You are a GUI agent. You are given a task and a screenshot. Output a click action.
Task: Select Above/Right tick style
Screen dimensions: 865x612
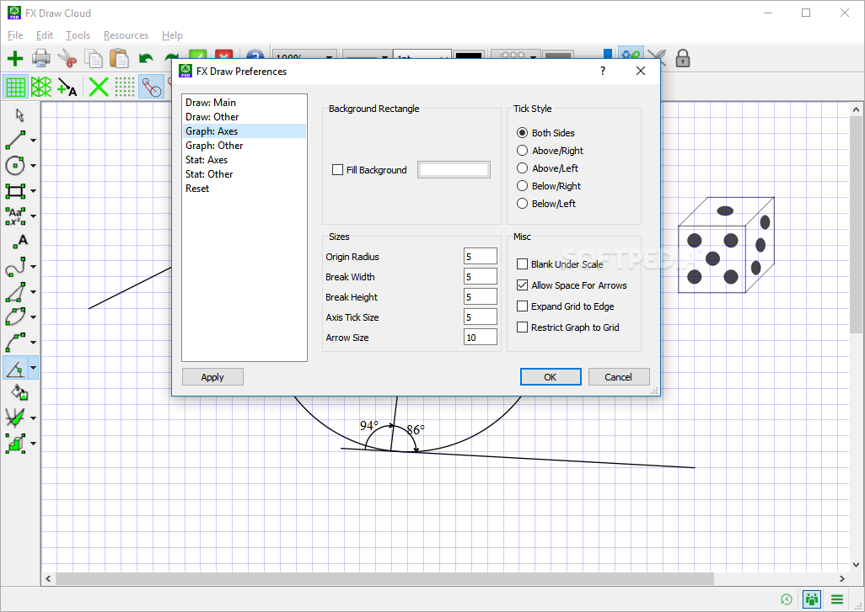pos(523,151)
